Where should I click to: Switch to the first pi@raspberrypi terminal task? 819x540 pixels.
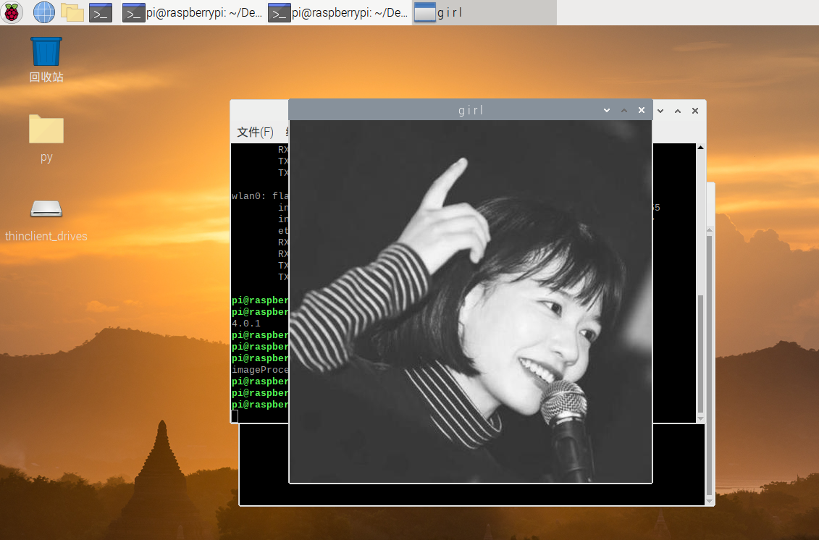point(193,12)
